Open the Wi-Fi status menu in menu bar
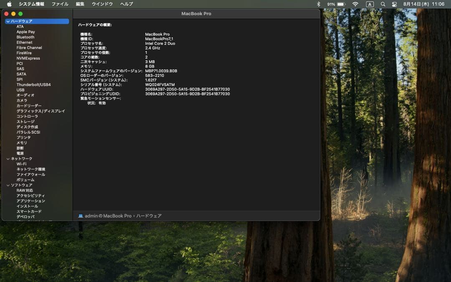 coord(355,4)
